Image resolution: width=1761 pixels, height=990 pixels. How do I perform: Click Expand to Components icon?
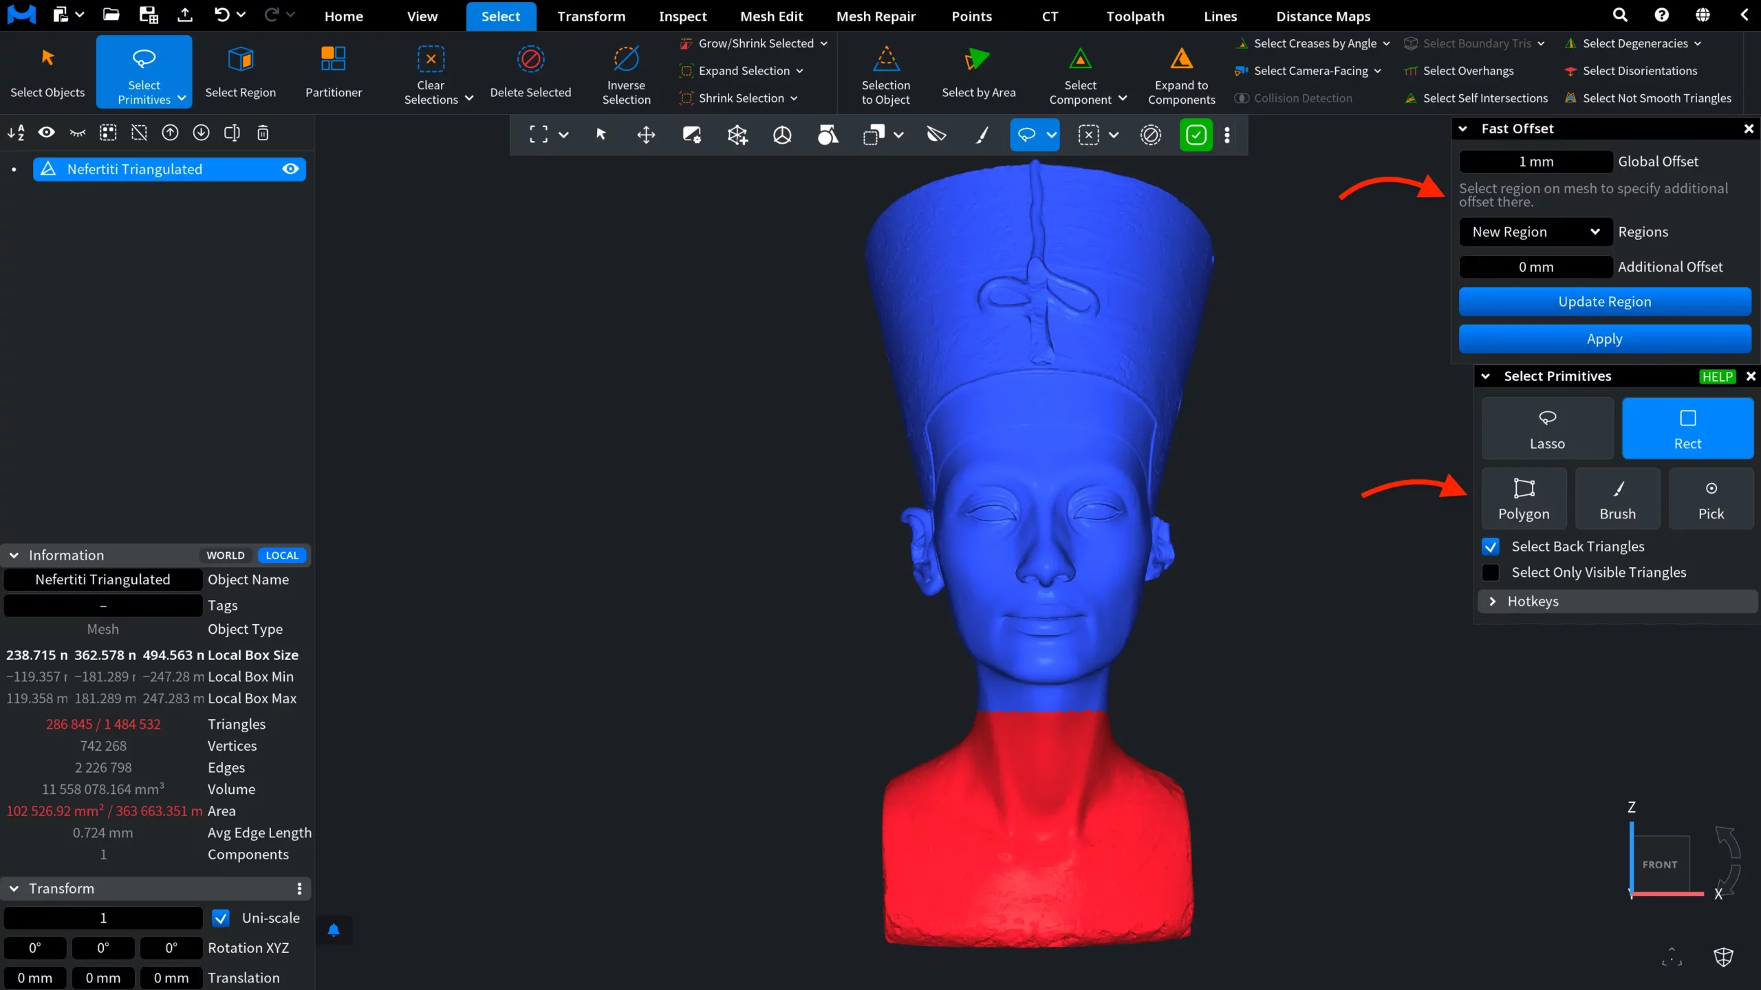click(x=1181, y=58)
